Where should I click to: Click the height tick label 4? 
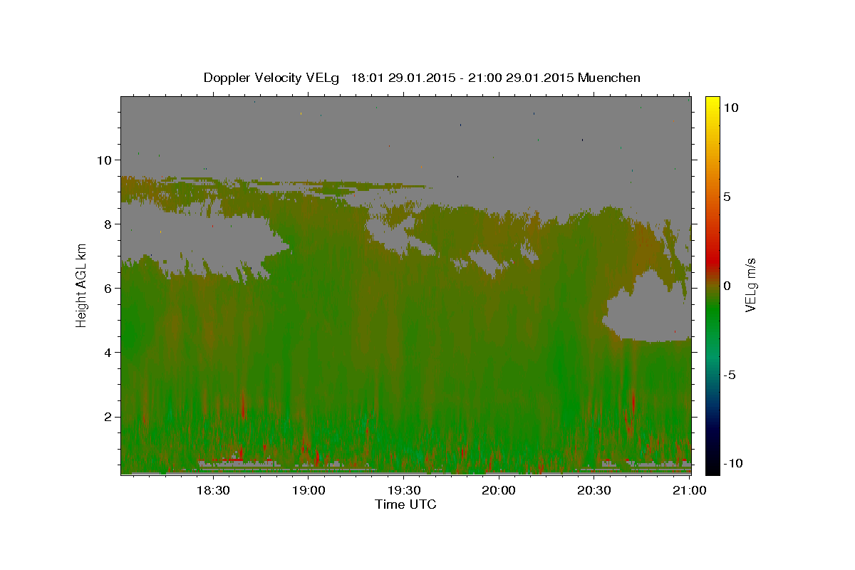(x=108, y=353)
